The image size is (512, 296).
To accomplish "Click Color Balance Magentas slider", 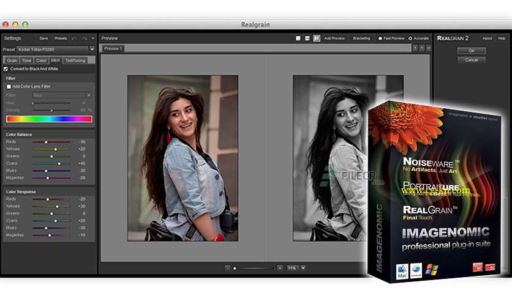I will coord(51,178).
